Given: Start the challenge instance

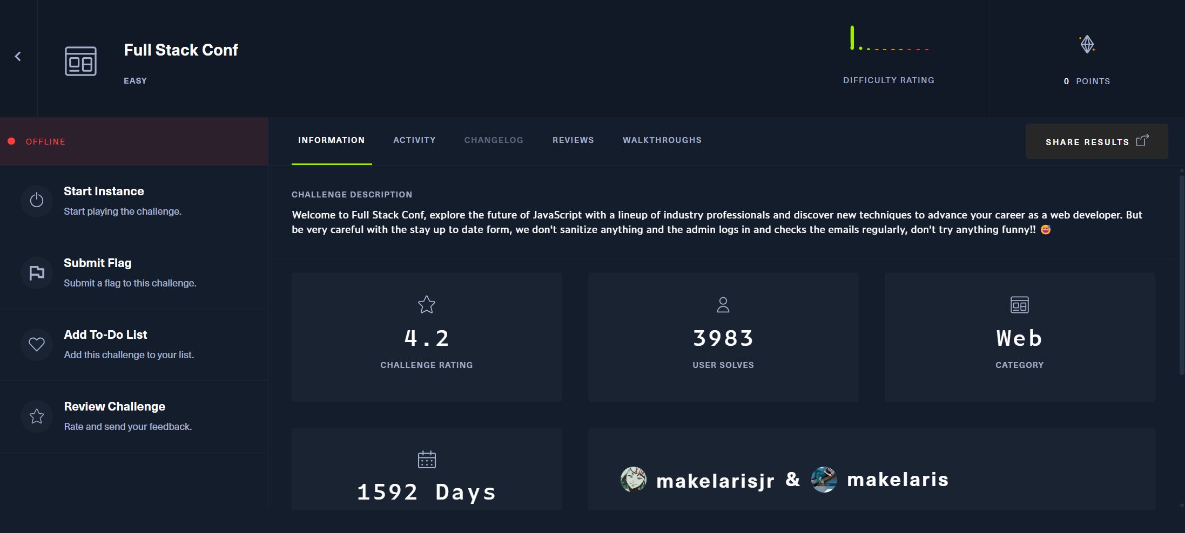Looking at the screenshot, I should (134, 201).
